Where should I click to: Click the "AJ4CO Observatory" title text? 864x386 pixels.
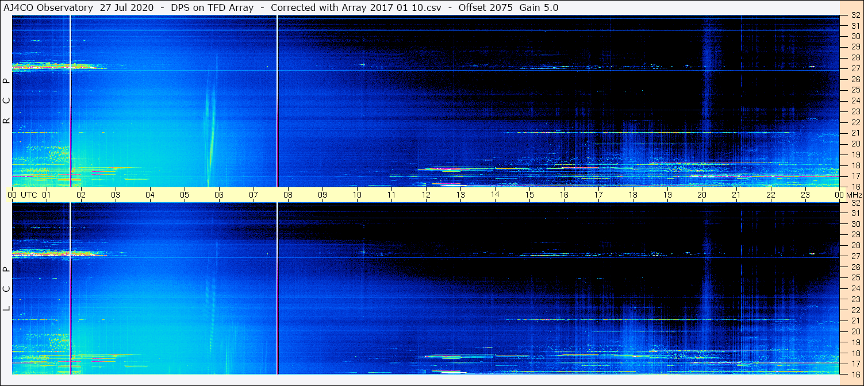tap(48, 8)
